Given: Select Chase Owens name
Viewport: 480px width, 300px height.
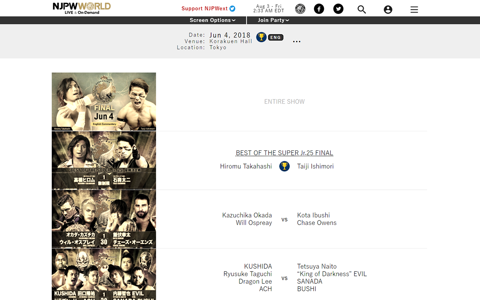Looking at the screenshot, I should [317, 223].
